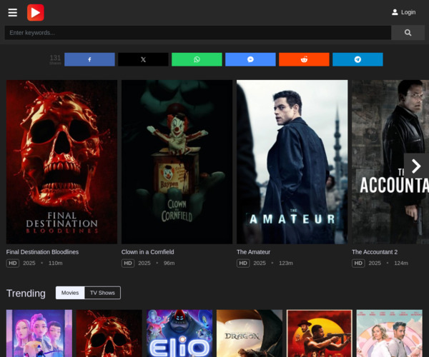429x357 pixels.
Task: Click 'The Accountant 2' title link
Action: pyautogui.click(x=375, y=252)
